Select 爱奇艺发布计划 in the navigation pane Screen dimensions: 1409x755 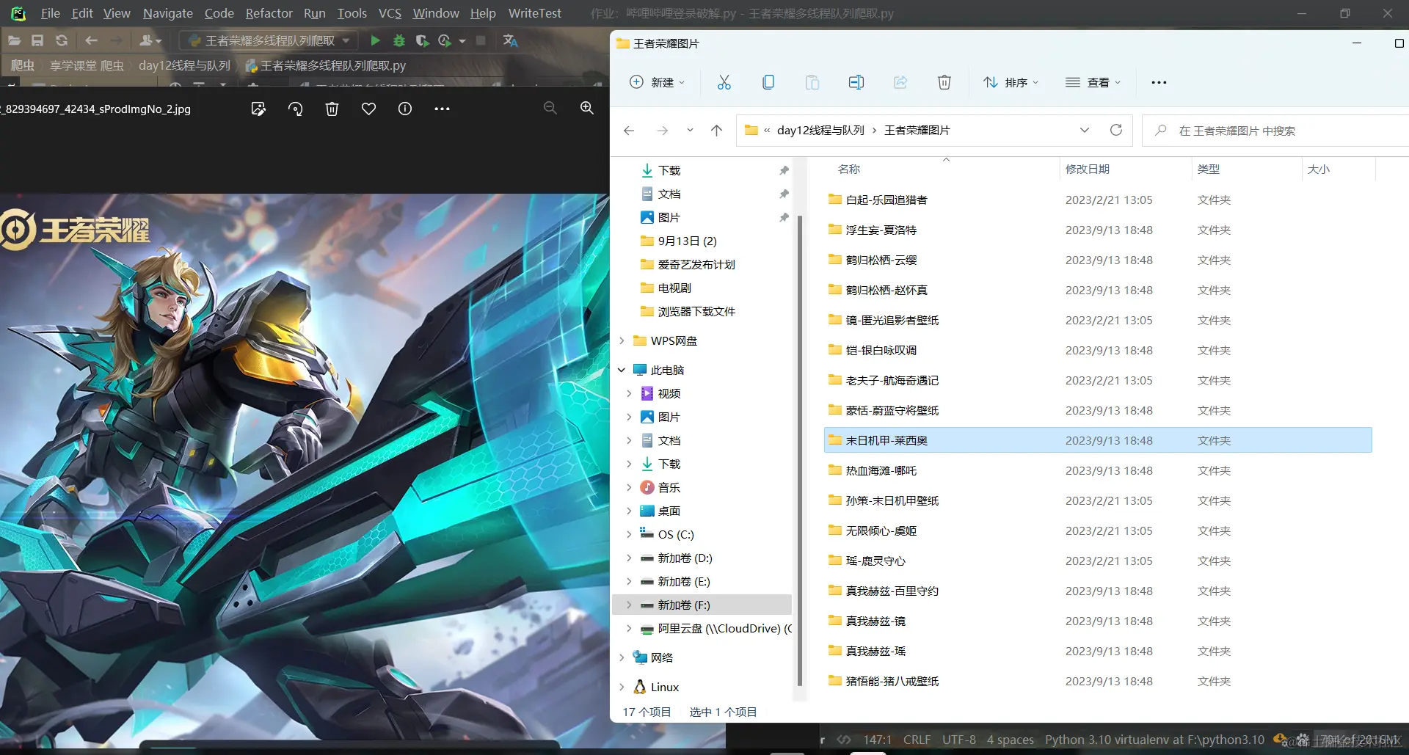[x=696, y=264]
